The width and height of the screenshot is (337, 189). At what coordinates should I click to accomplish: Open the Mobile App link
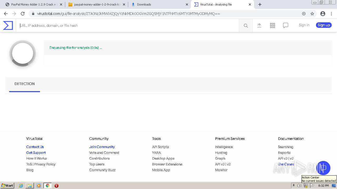161,170
